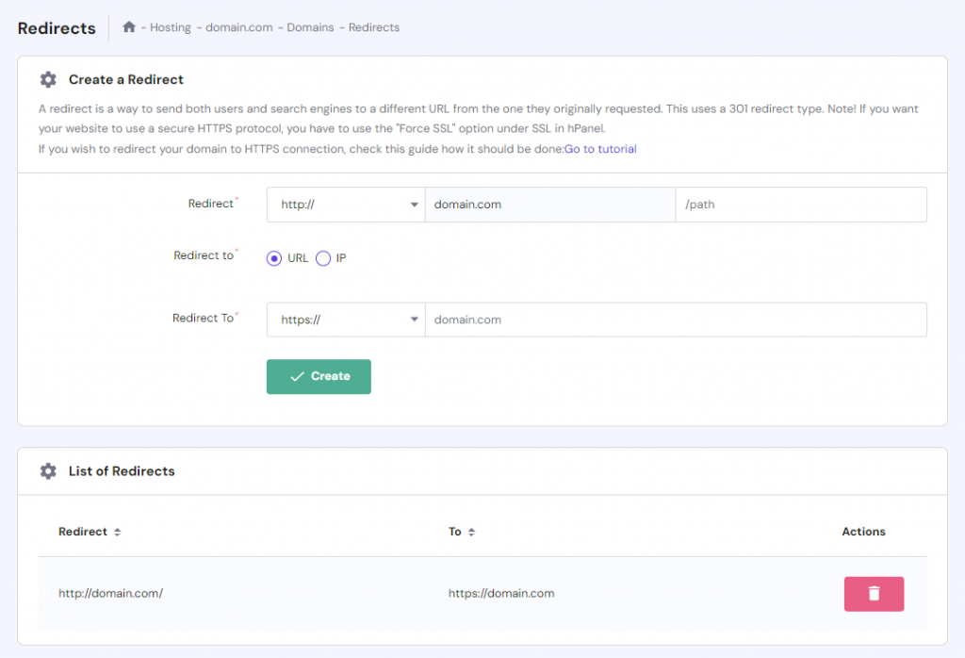The height and width of the screenshot is (658, 965).
Task: Expand the source protocol selector arrow
Action: click(415, 204)
